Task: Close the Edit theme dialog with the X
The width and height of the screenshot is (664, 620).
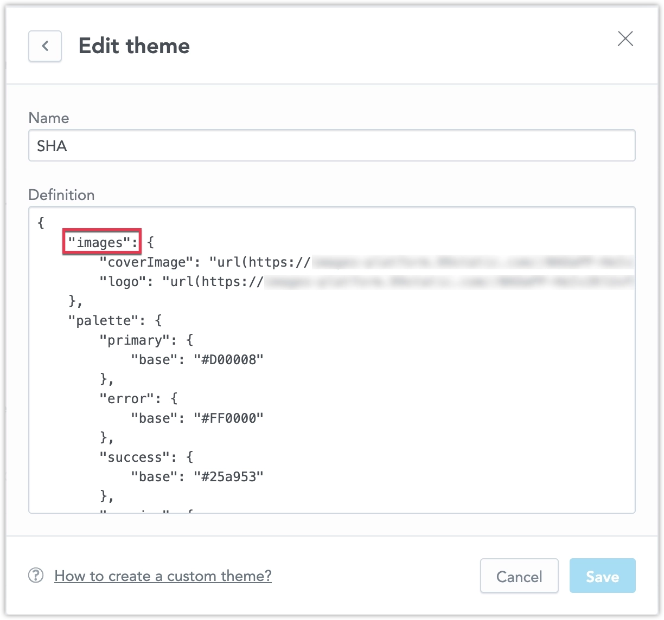Action: point(625,39)
